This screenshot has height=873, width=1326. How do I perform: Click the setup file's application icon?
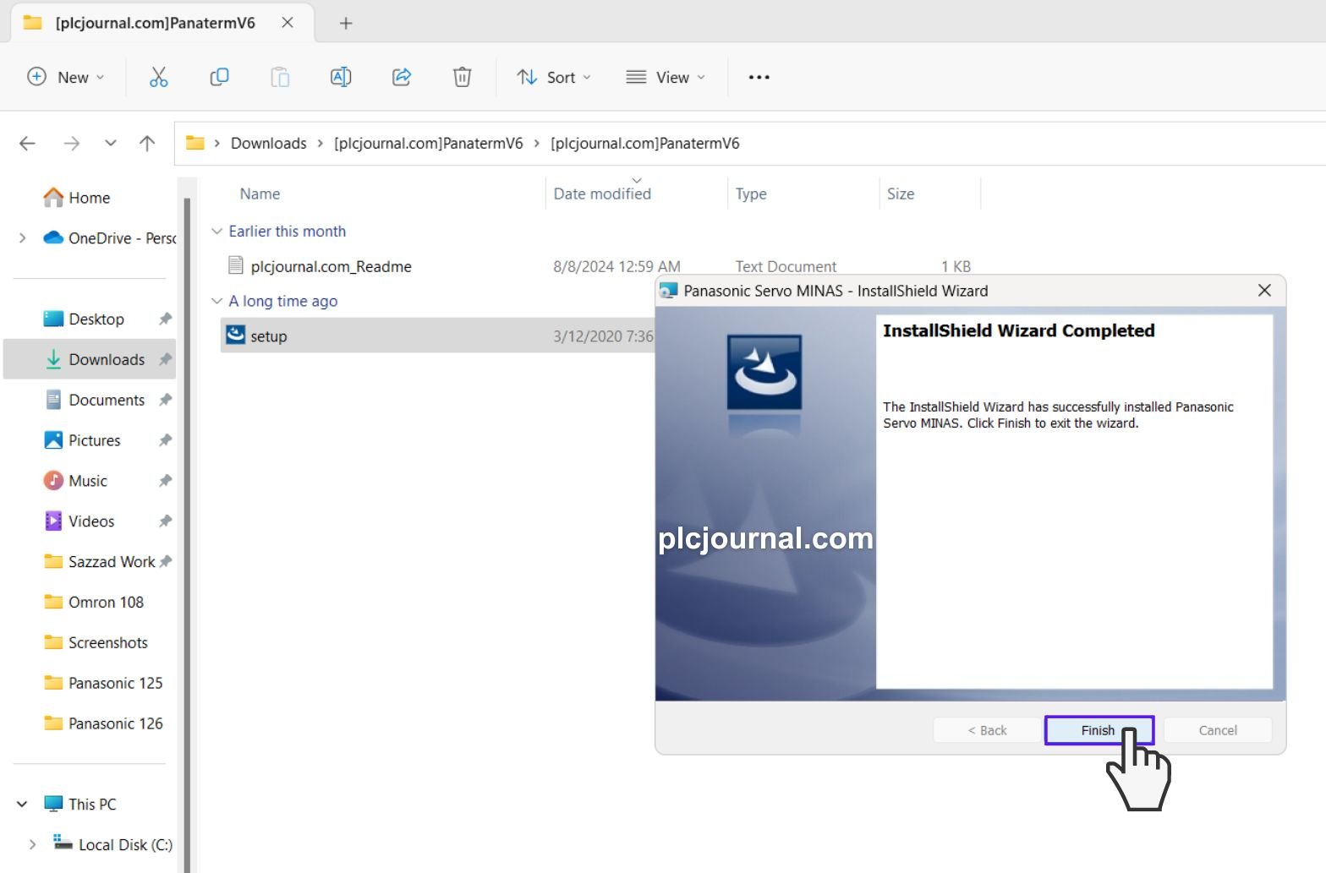[236, 336]
